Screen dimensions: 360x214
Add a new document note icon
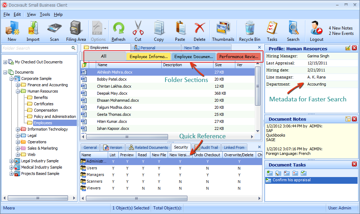[x=348, y=119]
